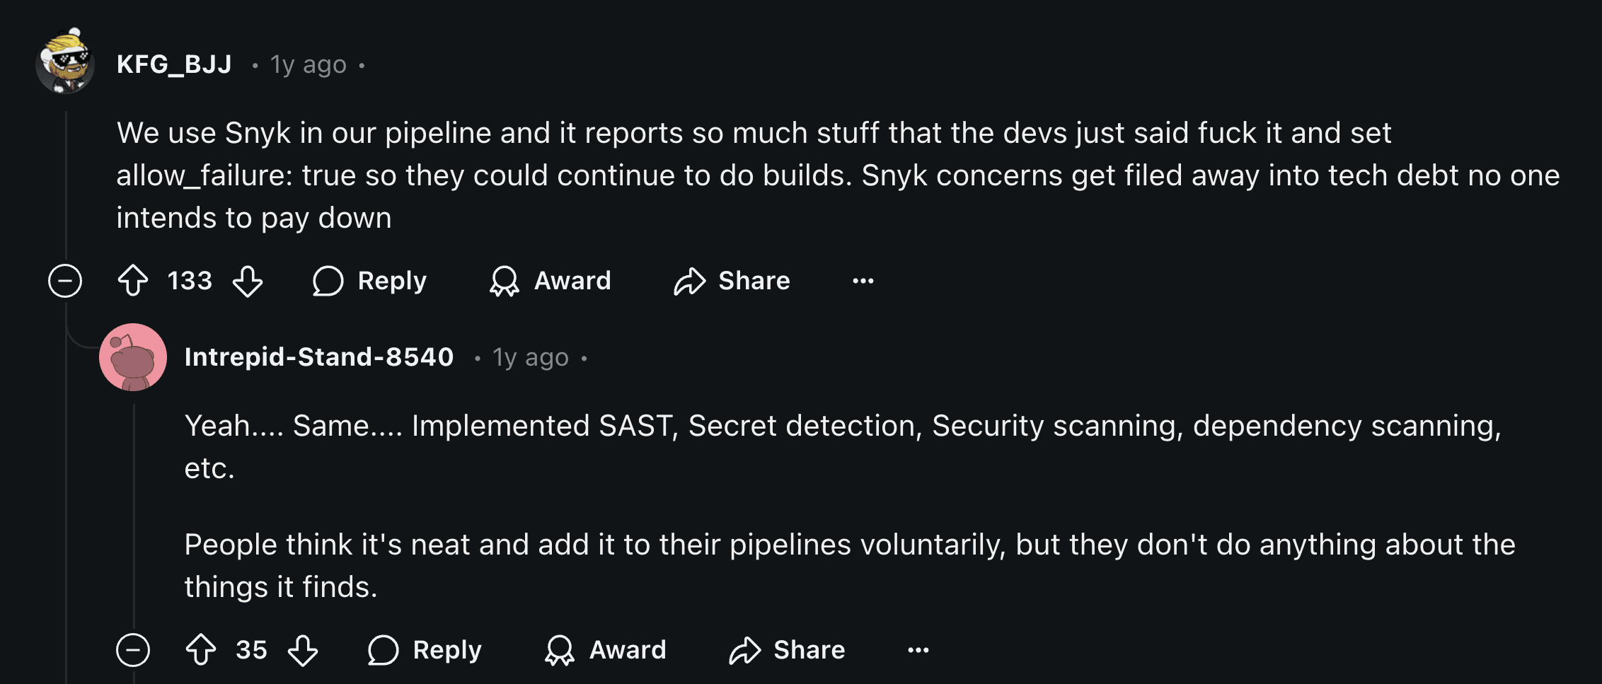
Task: Click the KFG_BJJ avatar image
Action: point(65,62)
